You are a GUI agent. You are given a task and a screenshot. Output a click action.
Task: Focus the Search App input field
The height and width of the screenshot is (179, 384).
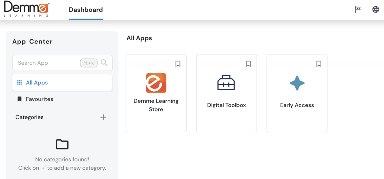(x=46, y=63)
